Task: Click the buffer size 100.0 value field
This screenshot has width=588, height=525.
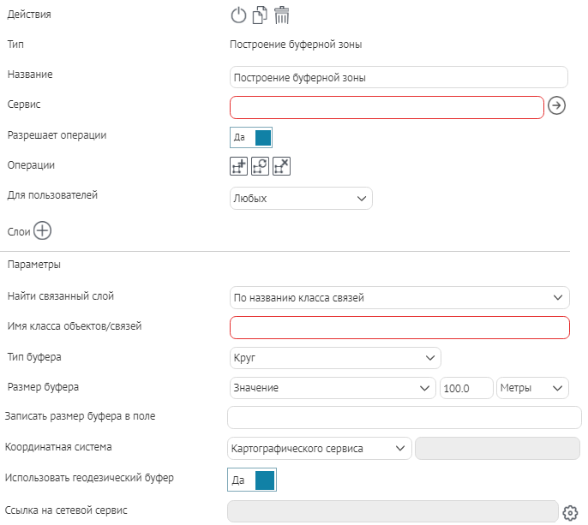Action: 466,388
